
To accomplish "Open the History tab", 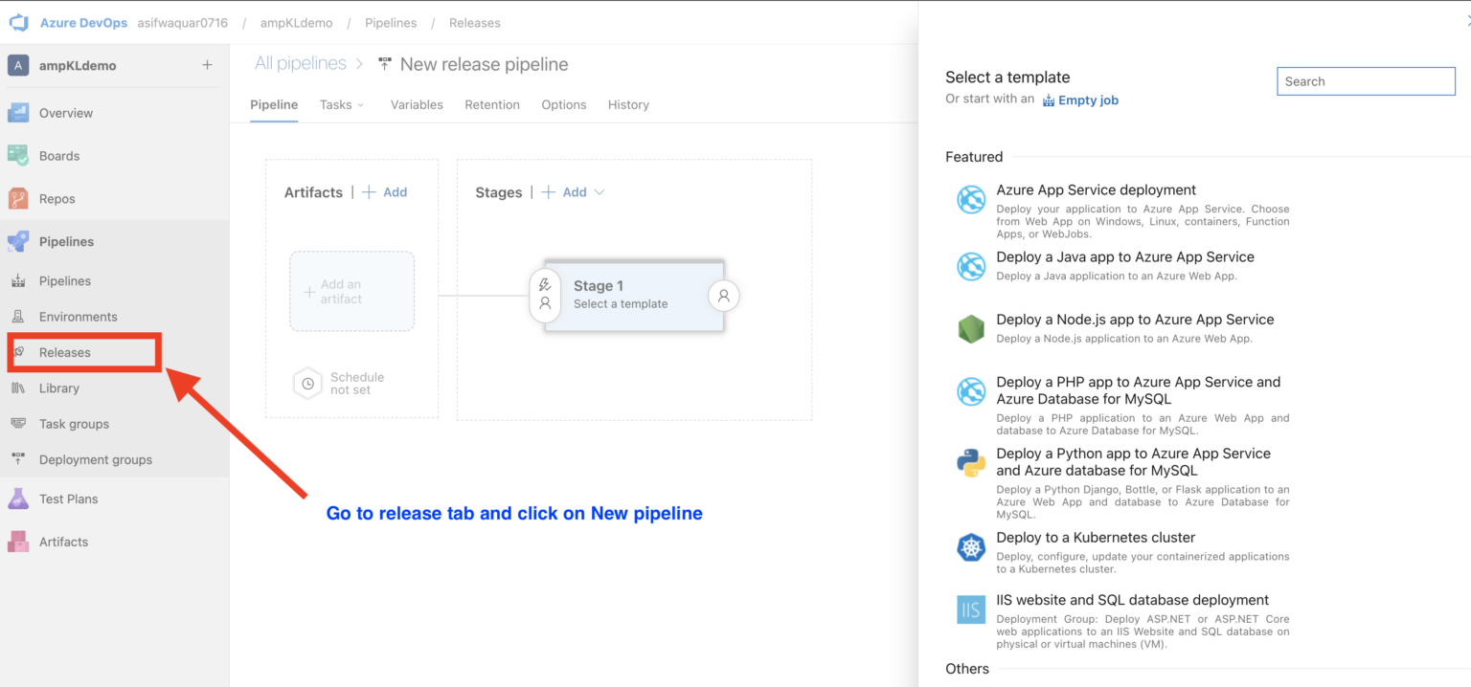I will pyautogui.click(x=628, y=104).
